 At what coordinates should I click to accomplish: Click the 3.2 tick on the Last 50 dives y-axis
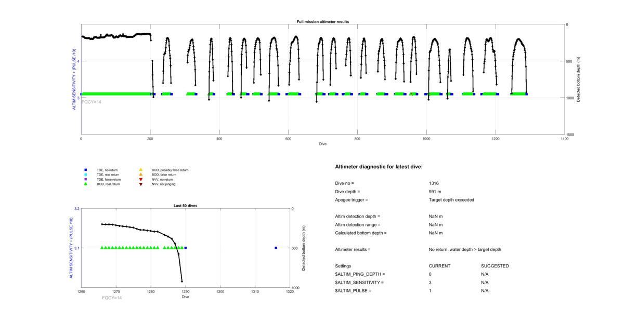pyautogui.click(x=76, y=209)
